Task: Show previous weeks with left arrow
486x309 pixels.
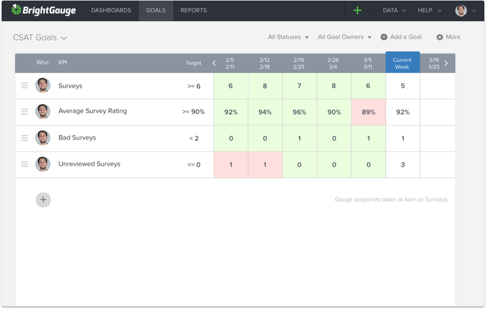Action: click(214, 63)
